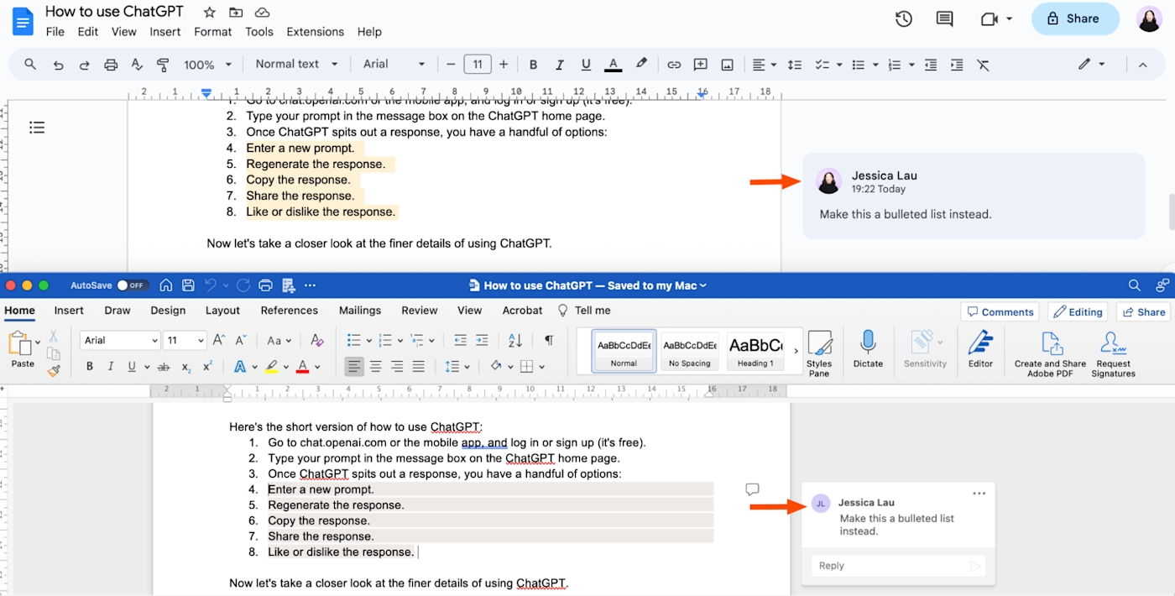Open the Change Case Aa dropdown in Word

[279, 341]
